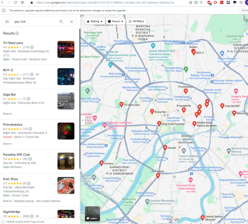This screenshot has width=248, height=224.
Task: Enable 'Update results when map moves' checkbox
Action: click(3, 222)
